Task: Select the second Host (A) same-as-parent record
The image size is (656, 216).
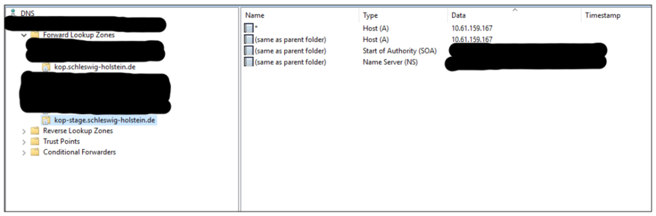Action: [x=368, y=40]
